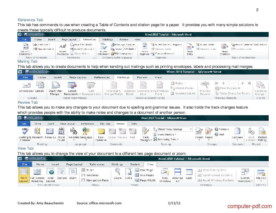Click the View Side by Side button
This screenshot has height=213, width=276.
212,170
